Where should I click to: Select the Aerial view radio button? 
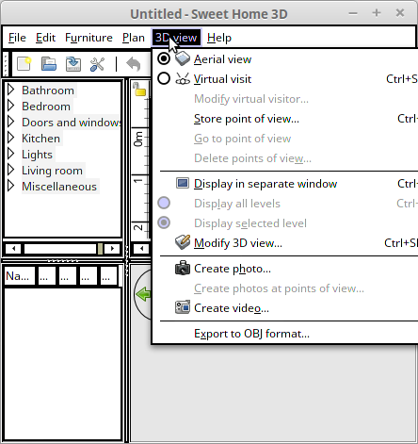(164, 58)
